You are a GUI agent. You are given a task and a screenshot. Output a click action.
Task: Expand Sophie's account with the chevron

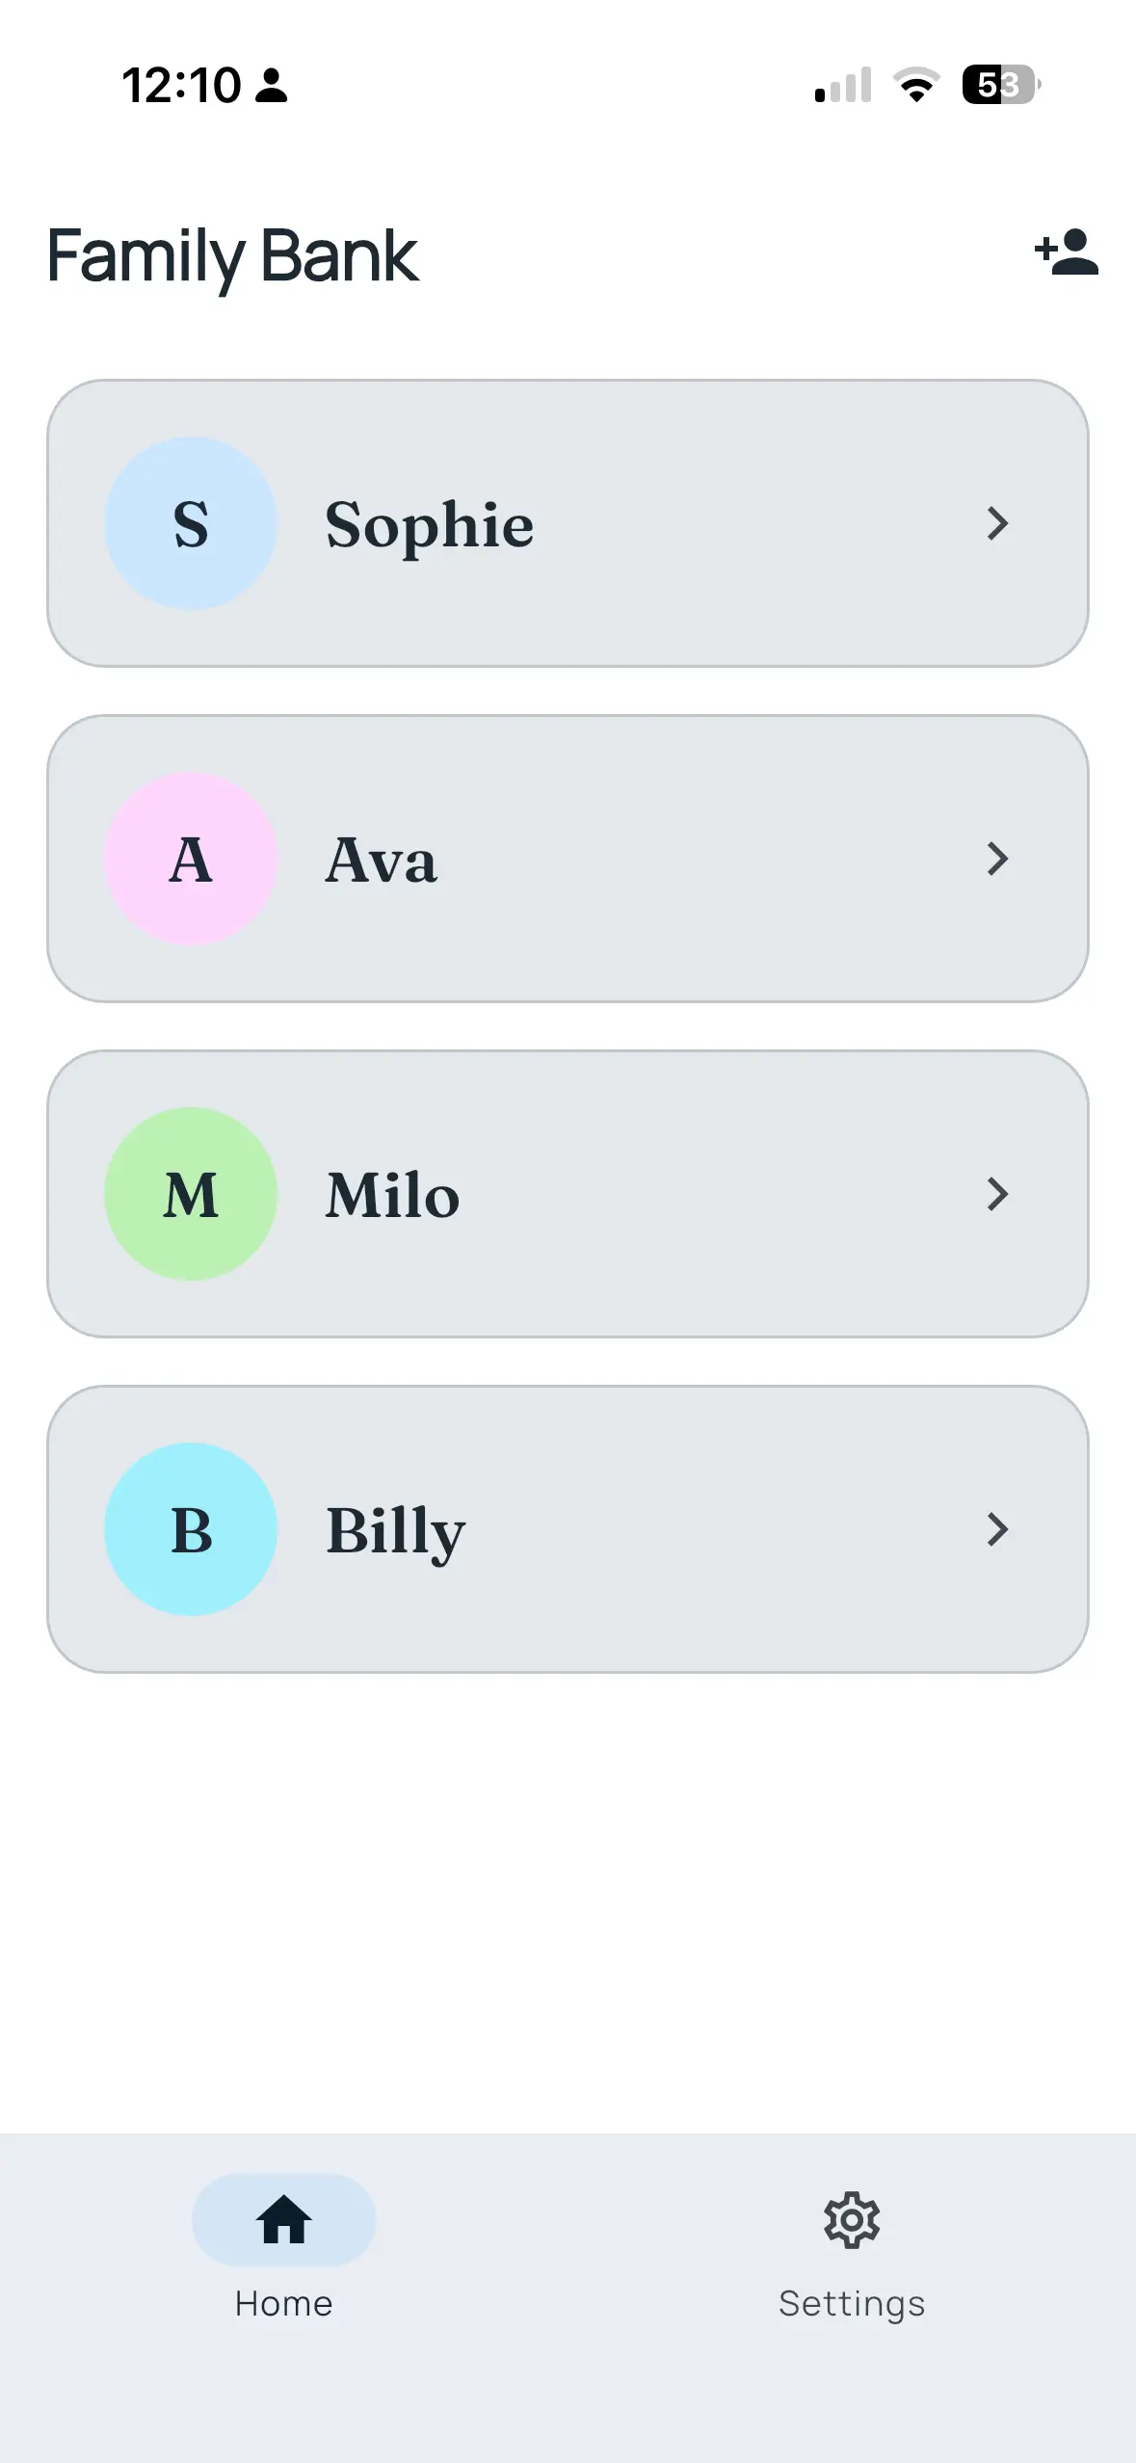pos(998,523)
